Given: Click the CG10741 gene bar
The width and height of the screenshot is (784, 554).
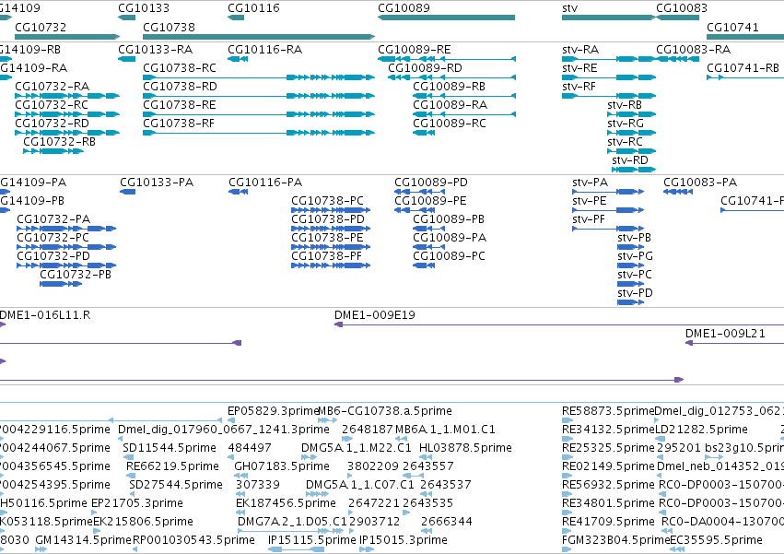Looking at the screenshot, I should pyautogui.click(x=745, y=37).
